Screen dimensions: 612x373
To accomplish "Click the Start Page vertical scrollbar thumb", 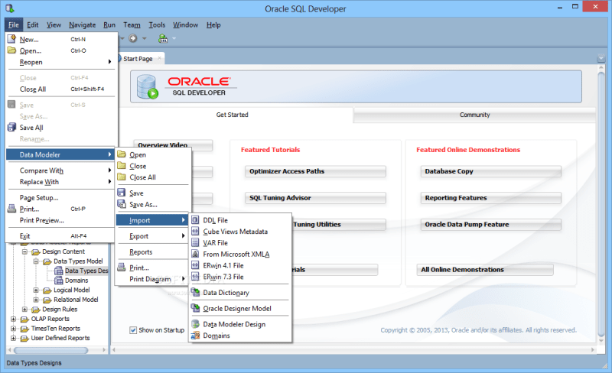I will pos(601,203).
